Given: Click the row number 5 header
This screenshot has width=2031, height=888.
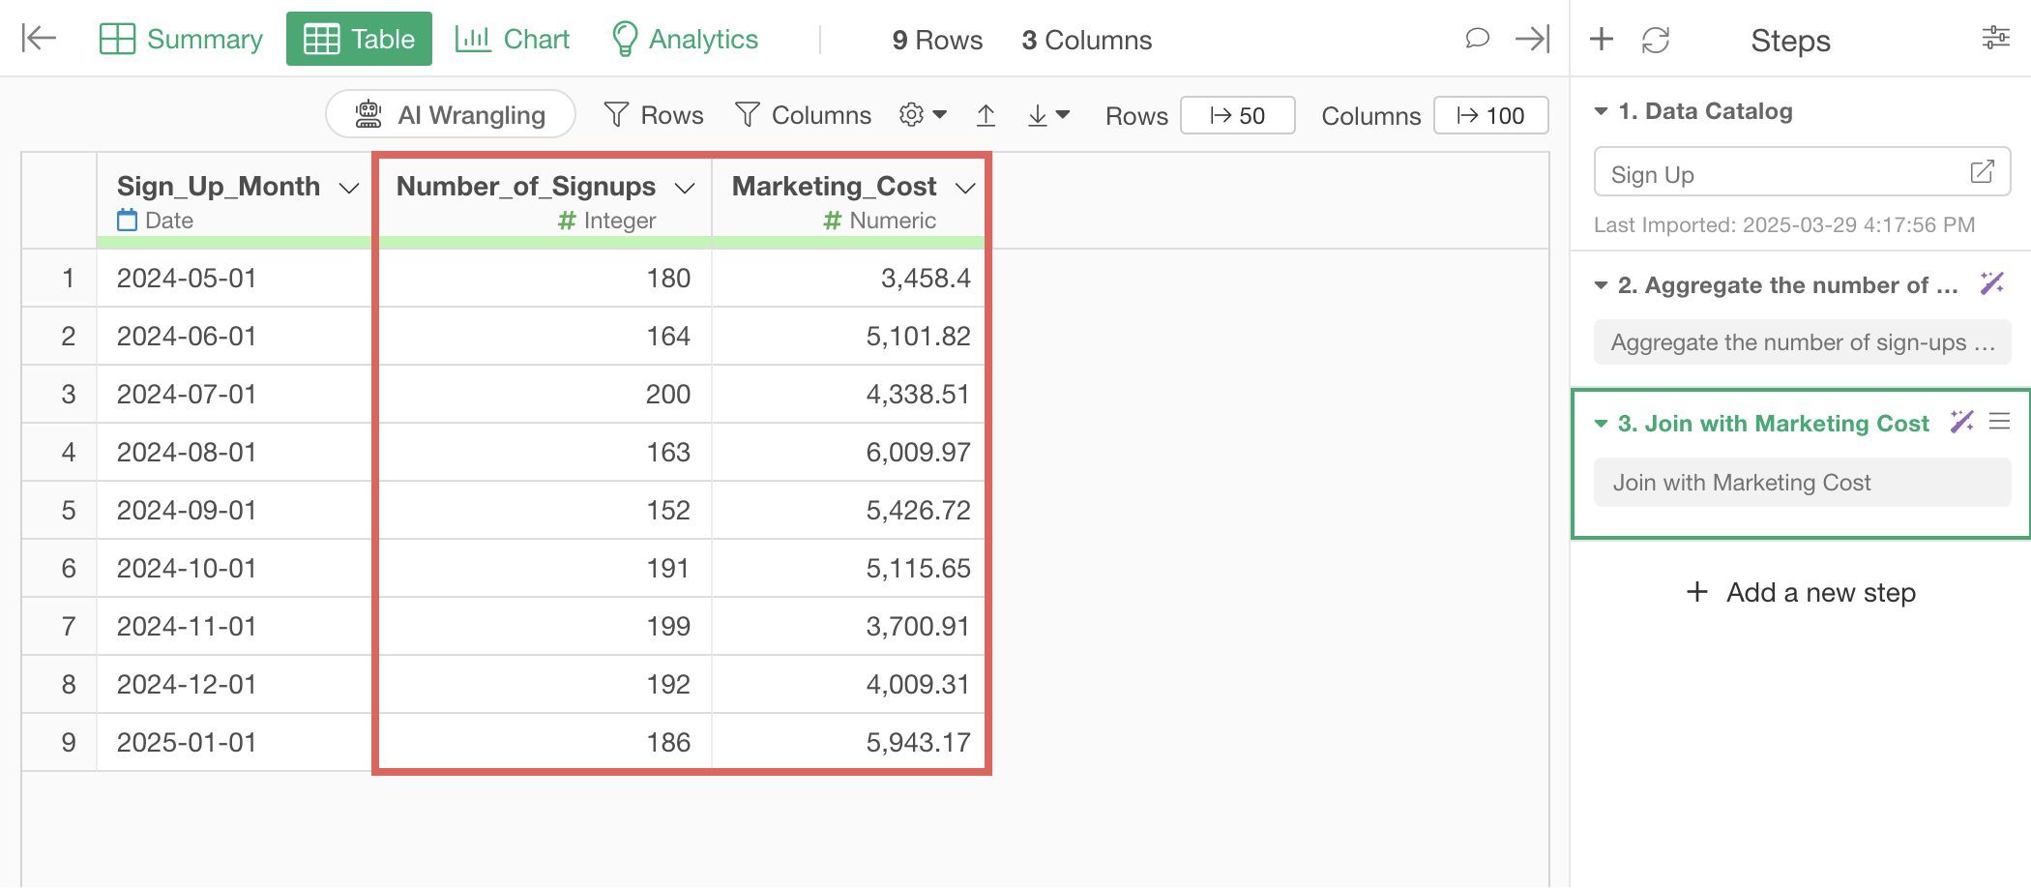Looking at the screenshot, I should [x=68, y=511].
